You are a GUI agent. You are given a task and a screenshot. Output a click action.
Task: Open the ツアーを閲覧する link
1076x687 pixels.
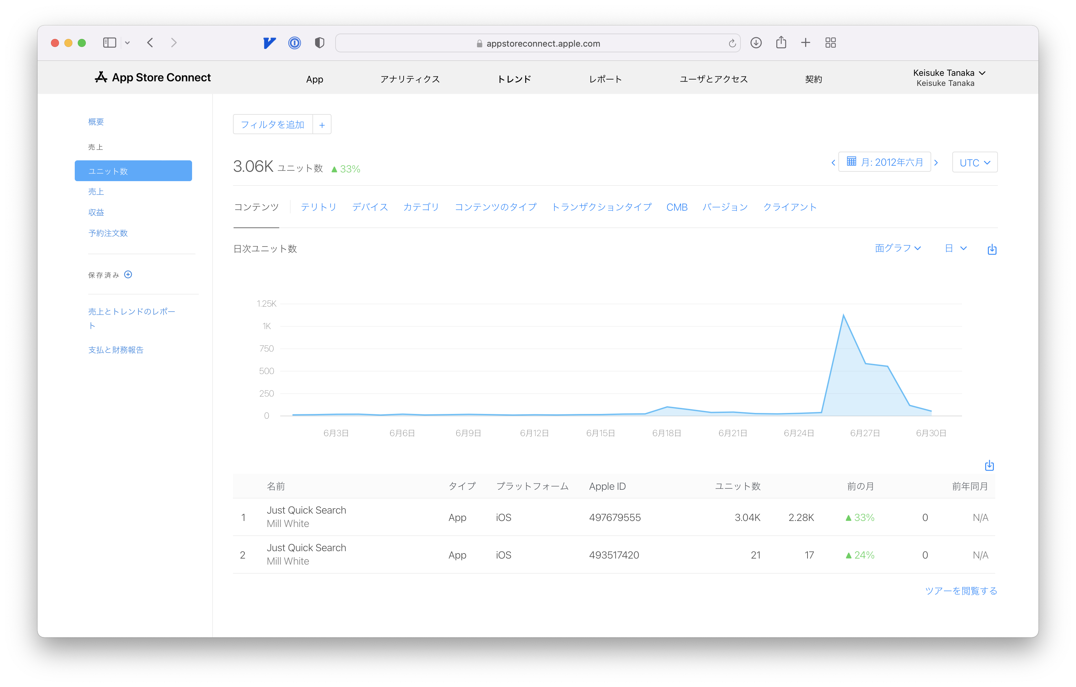961,591
